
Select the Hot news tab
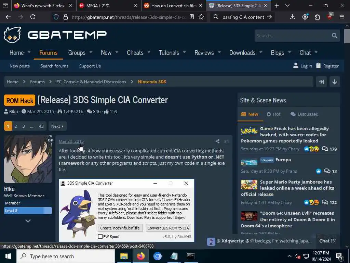click(274, 114)
